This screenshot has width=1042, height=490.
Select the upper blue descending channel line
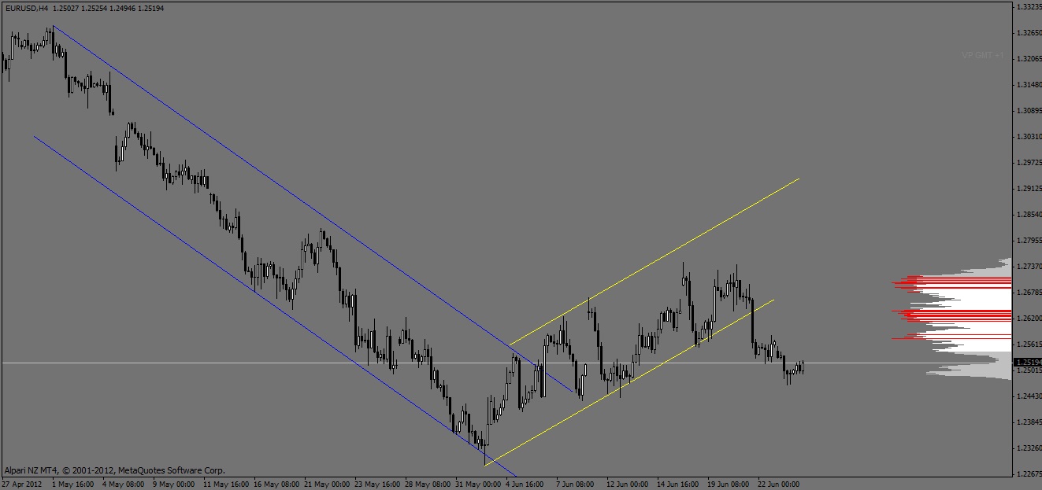coord(312,208)
